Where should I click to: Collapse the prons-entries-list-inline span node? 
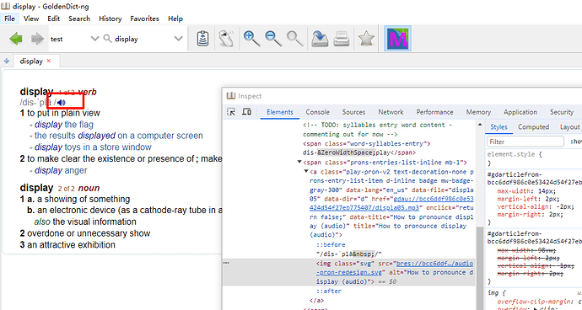[299, 162]
